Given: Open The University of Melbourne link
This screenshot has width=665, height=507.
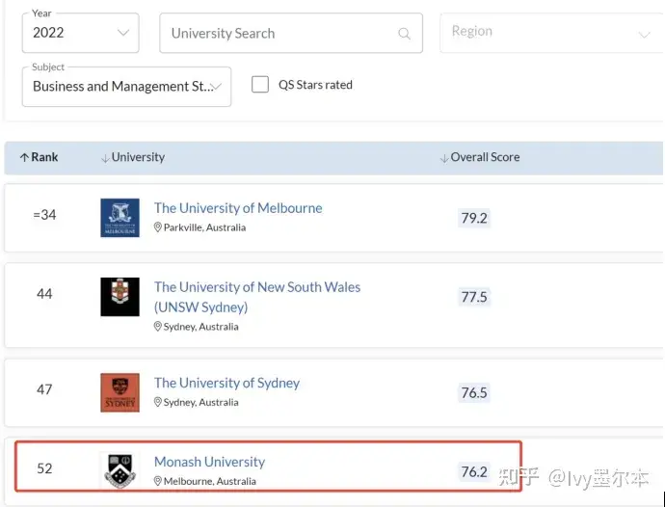Looking at the screenshot, I should 238,208.
